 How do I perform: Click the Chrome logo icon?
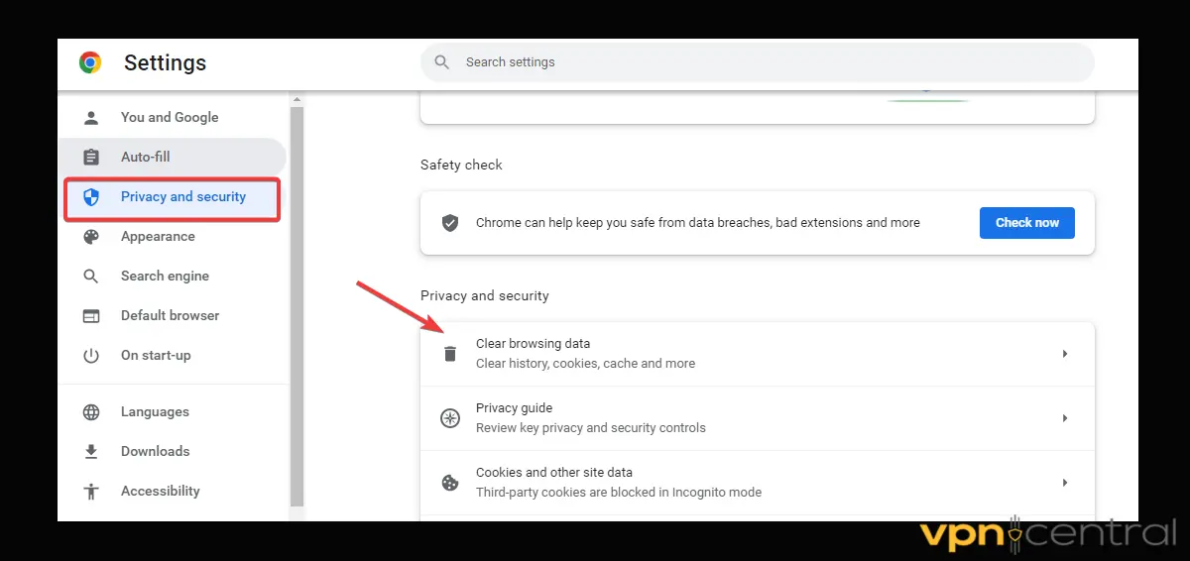(x=90, y=62)
